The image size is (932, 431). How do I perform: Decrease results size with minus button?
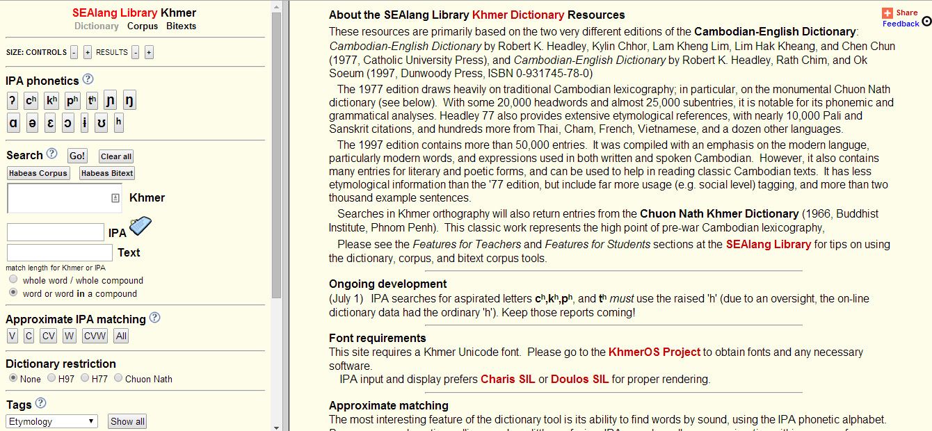pyautogui.click(x=136, y=52)
